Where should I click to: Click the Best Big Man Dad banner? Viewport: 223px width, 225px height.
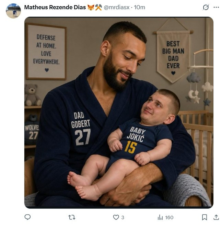point(173,54)
